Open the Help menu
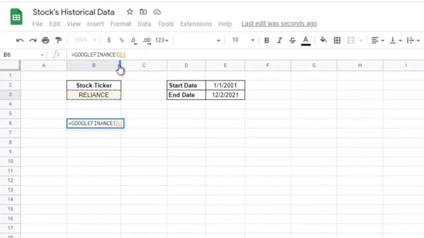The image size is (424, 238). 225,24
